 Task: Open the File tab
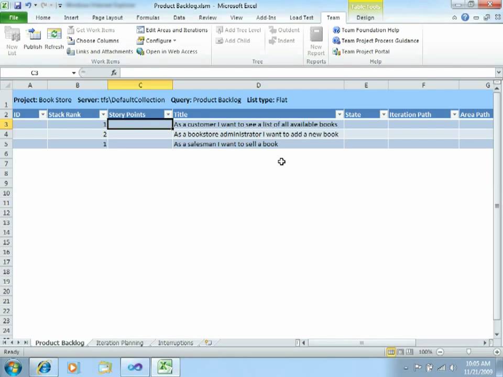click(x=14, y=18)
